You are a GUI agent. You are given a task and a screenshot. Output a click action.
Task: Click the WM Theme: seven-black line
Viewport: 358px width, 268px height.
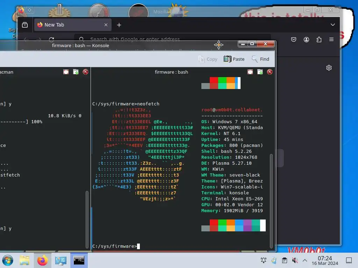[231, 175]
